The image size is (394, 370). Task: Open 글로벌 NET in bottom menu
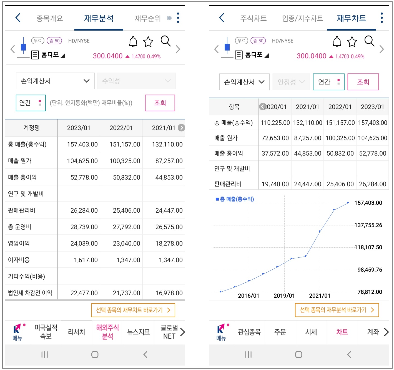coord(169,332)
